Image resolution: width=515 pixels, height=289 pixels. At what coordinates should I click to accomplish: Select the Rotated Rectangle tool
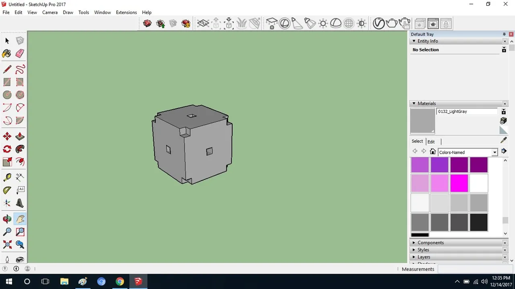click(20, 82)
